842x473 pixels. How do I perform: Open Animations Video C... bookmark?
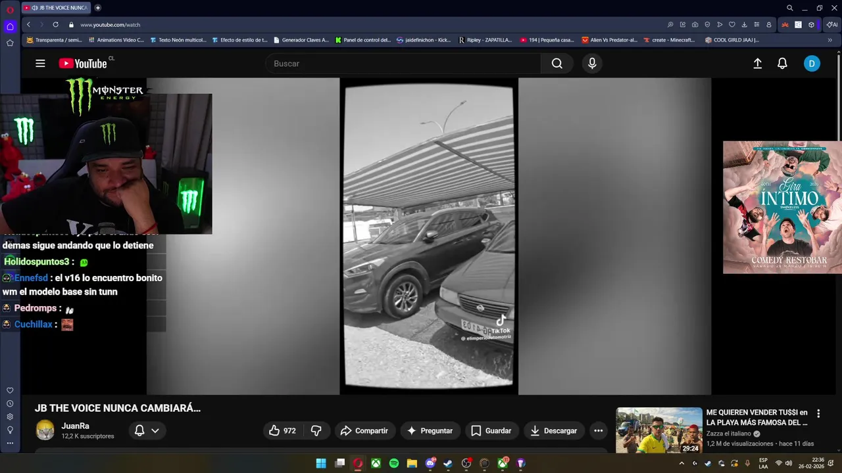[116, 40]
